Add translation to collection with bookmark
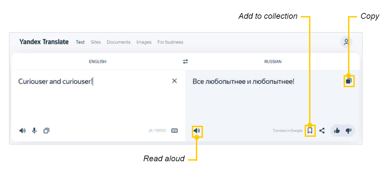The width and height of the screenshot is (388, 173). point(310,131)
